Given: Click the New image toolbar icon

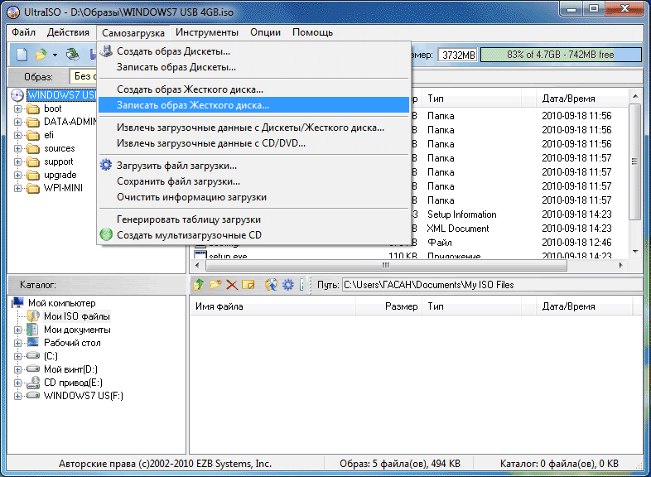Looking at the screenshot, I should pos(22,55).
